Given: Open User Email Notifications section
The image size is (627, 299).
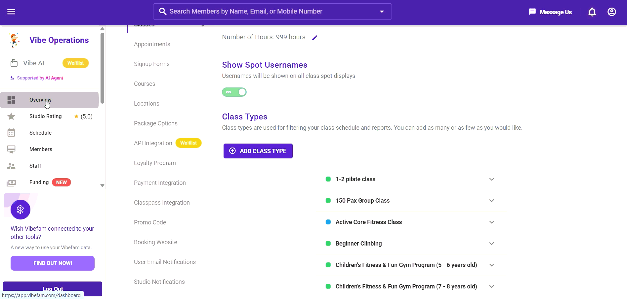Looking at the screenshot, I should tap(165, 262).
